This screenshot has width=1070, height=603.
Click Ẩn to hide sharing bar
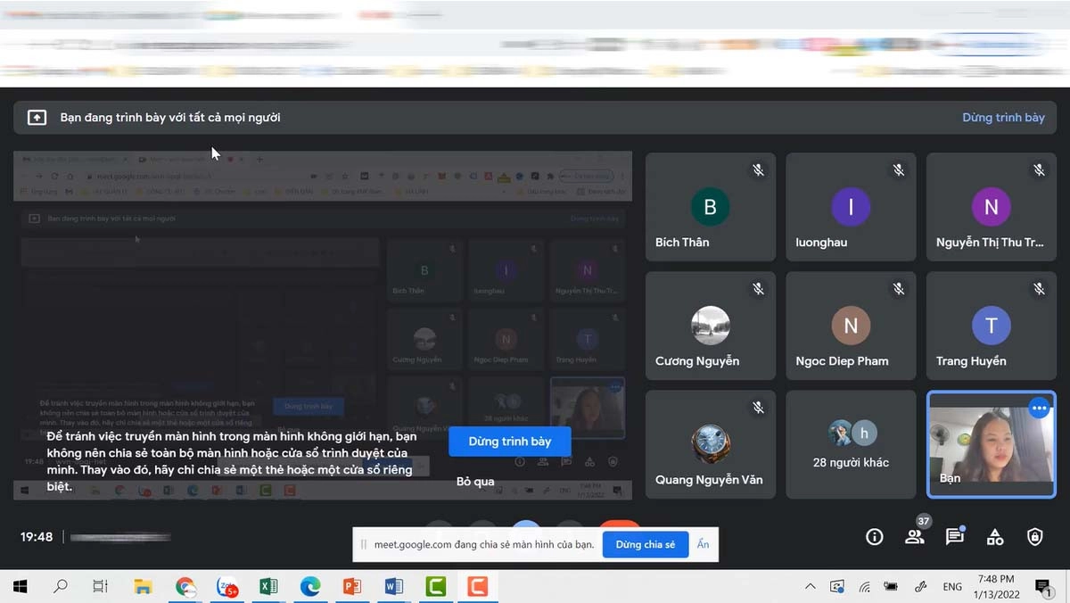click(x=704, y=544)
